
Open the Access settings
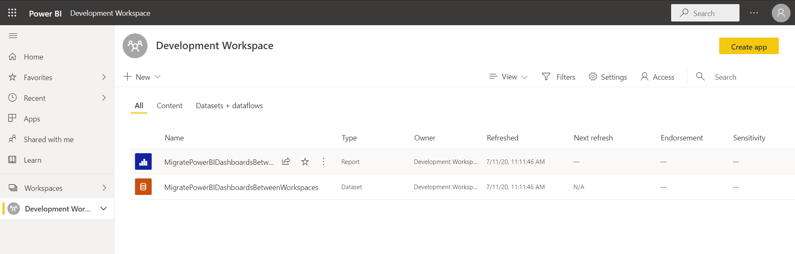pos(657,77)
